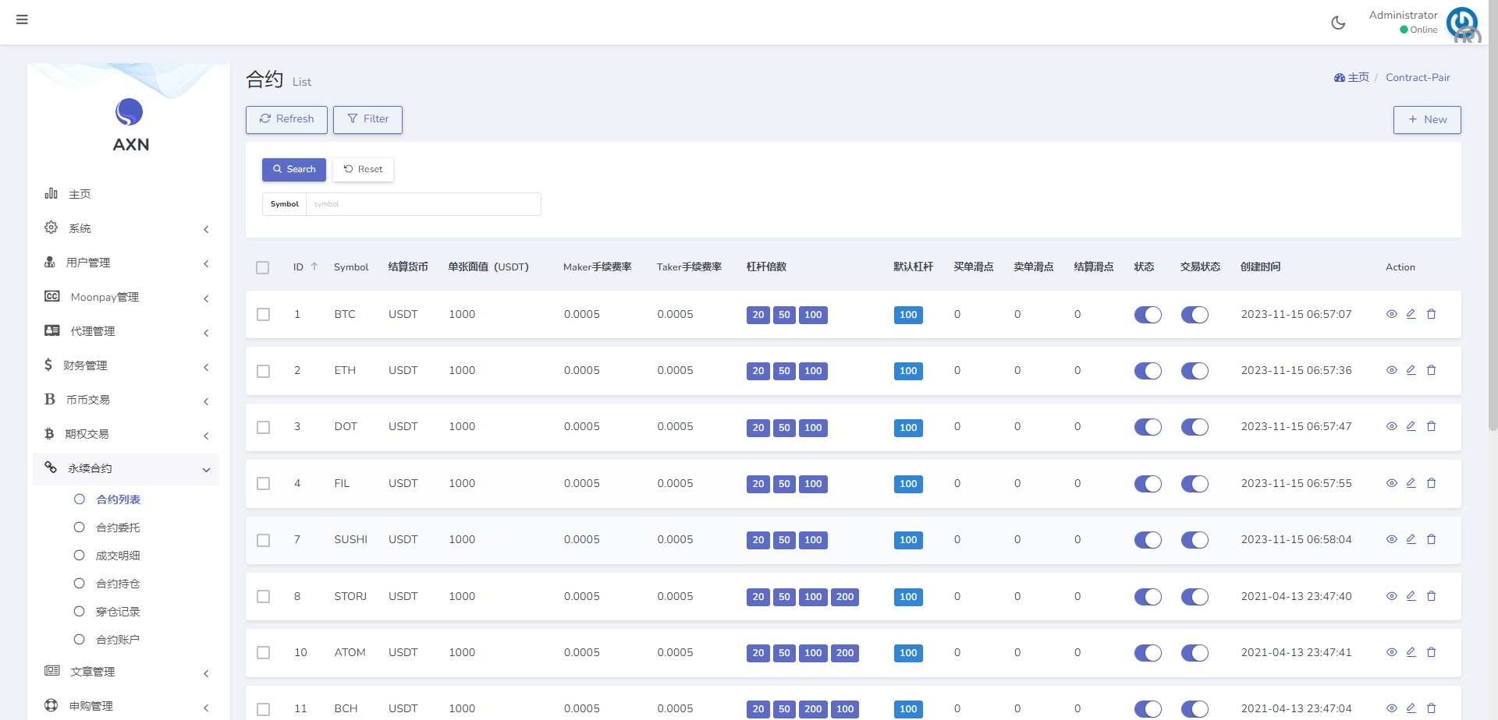This screenshot has width=1498, height=720.
Task: Delete the DOT contract row
Action: tap(1431, 426)
